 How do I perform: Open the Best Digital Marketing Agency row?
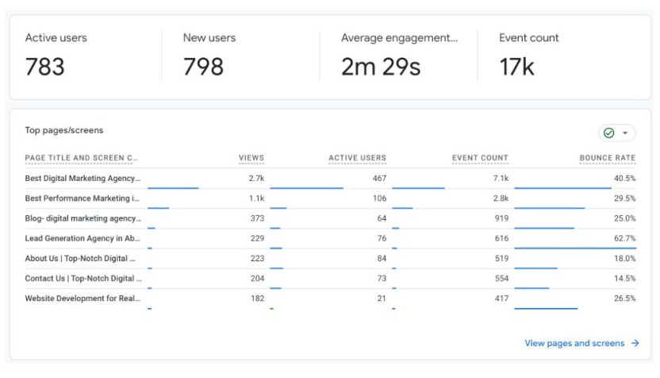[82, 179]
